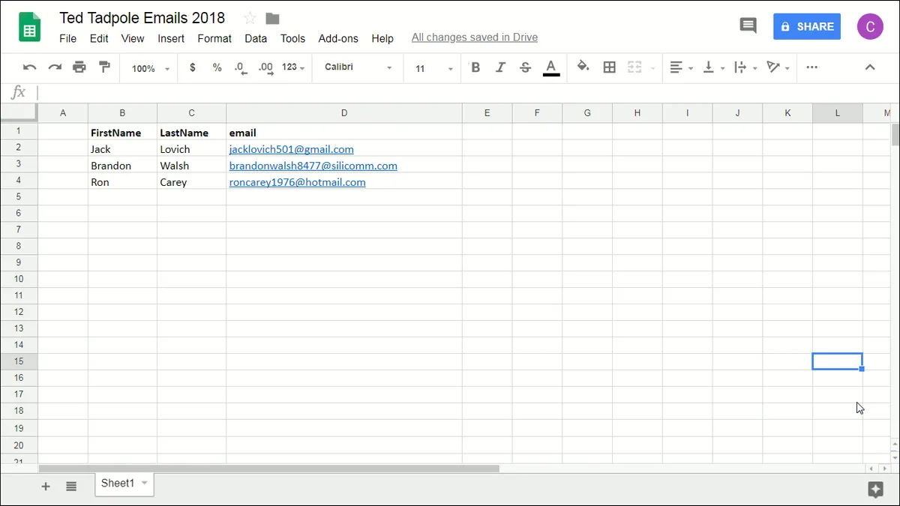Image resolution: width=900 pixels, height=506 pixels.
Task: Increase decimal places button
Action: [x=265, y=67]
